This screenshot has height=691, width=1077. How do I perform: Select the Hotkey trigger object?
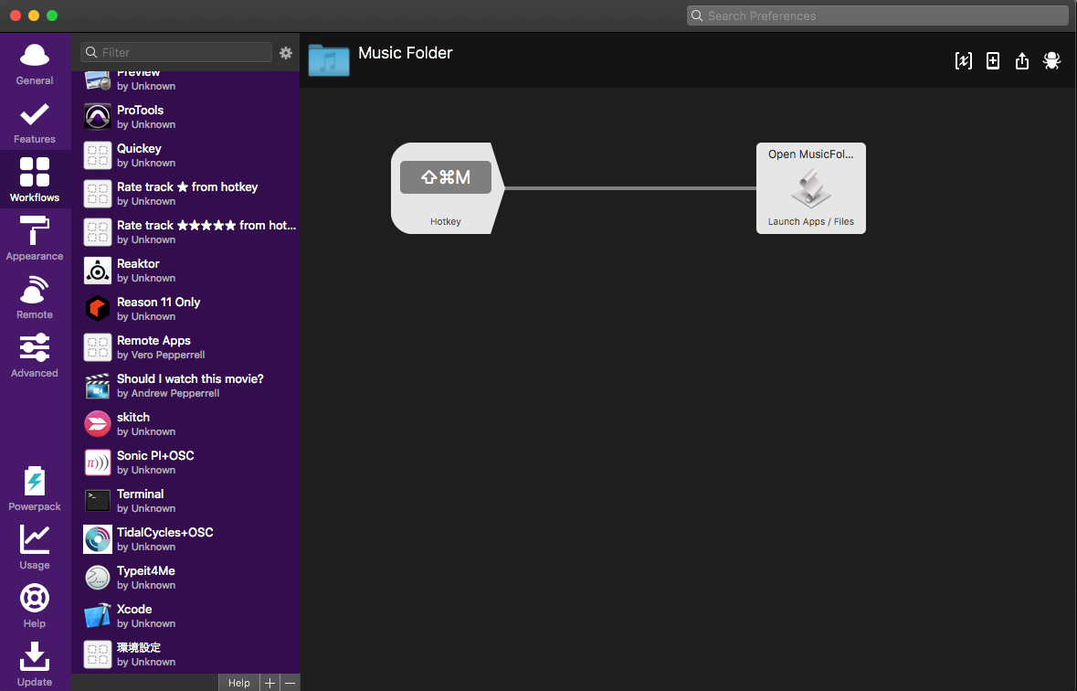pos(447,188)
